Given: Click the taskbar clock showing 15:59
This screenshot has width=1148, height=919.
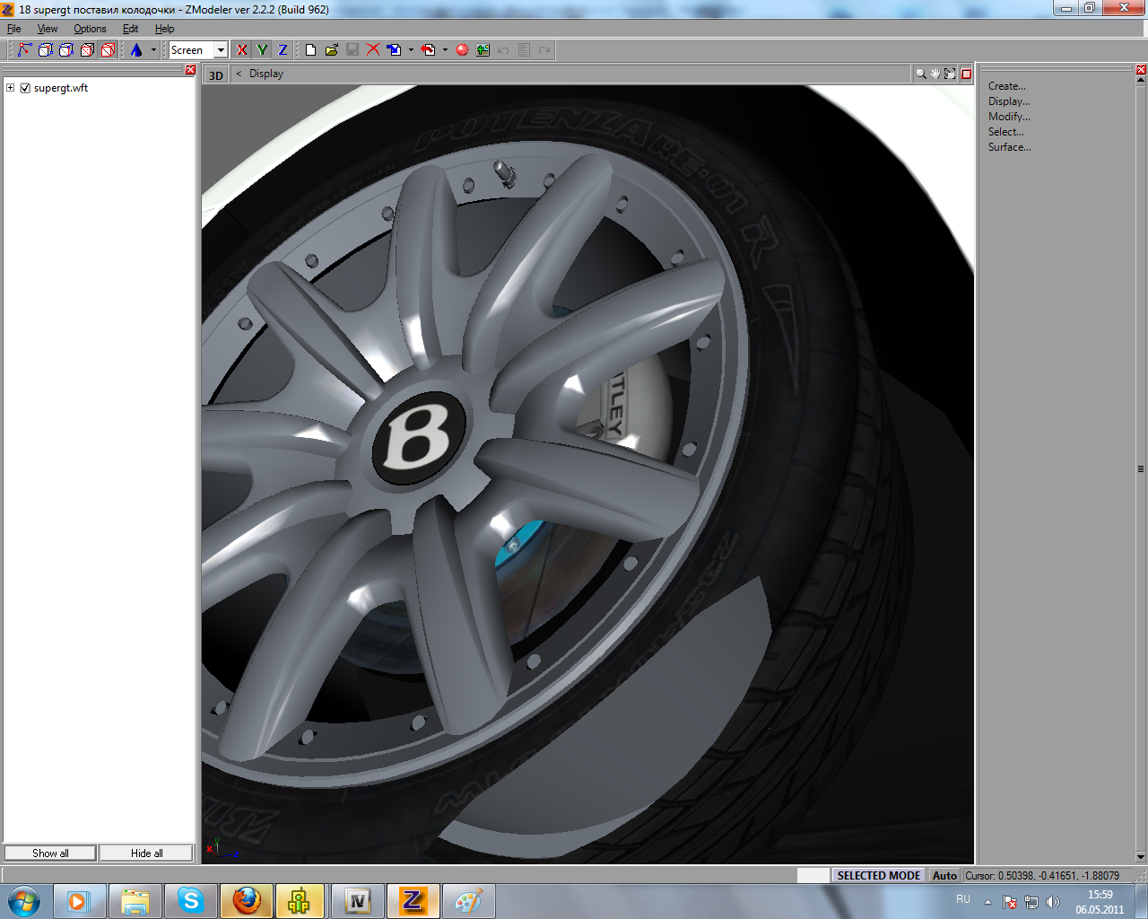Looking at the screenshot, I should (x=1100, y=902).
